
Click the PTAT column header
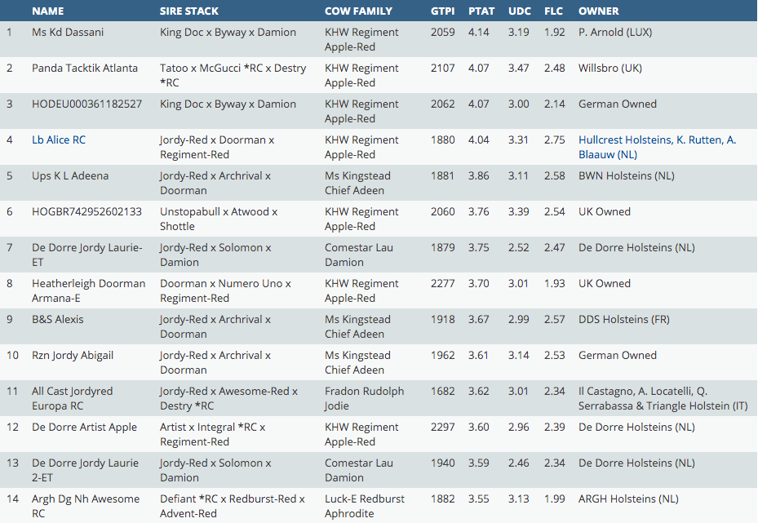(x=481, y=11)
